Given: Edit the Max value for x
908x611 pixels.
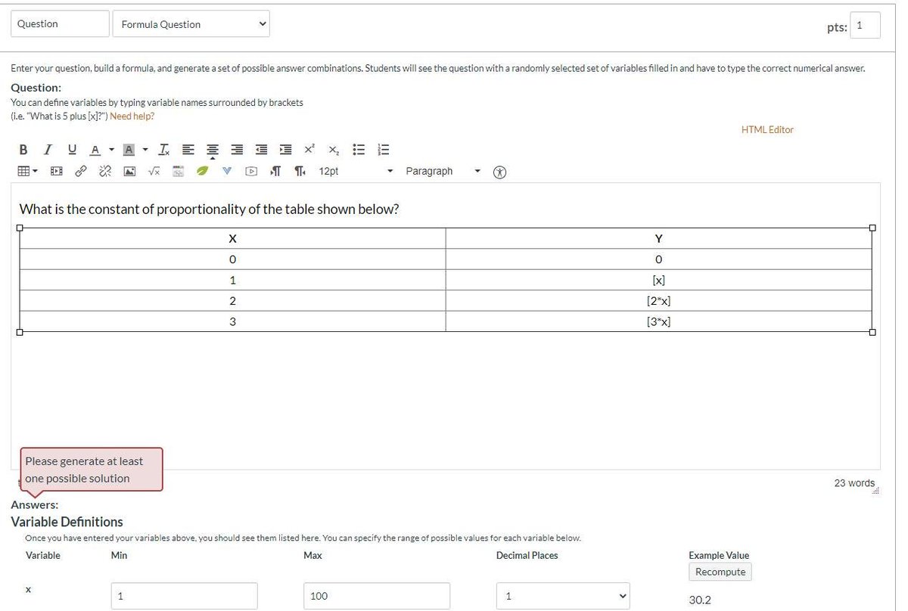Looking at the screenshot, I should pos(377,596).
